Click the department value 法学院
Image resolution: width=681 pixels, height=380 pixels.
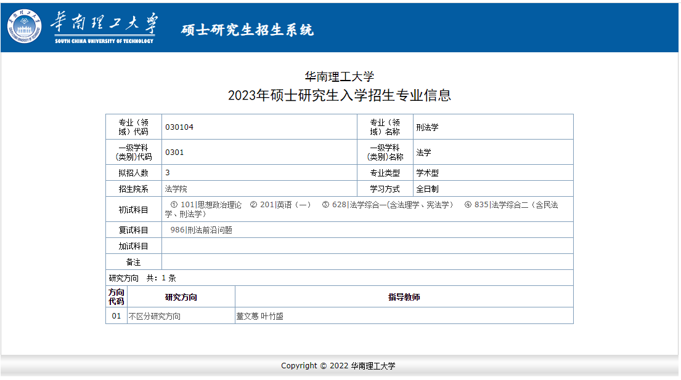click(176, 189)
